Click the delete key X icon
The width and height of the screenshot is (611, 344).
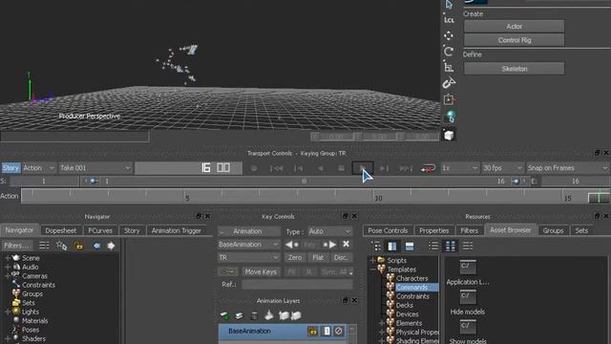pyautogui.click(x=346, y=245)
